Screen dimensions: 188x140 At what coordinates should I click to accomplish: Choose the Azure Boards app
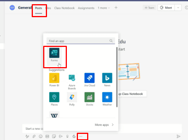[72, 81]
